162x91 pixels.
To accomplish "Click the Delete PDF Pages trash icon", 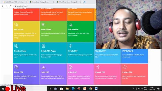I will tap(43, 46).
